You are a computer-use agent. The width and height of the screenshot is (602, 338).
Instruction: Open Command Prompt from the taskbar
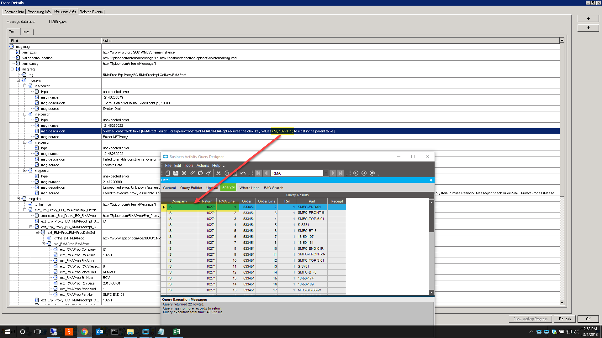(x=115, y=332)
